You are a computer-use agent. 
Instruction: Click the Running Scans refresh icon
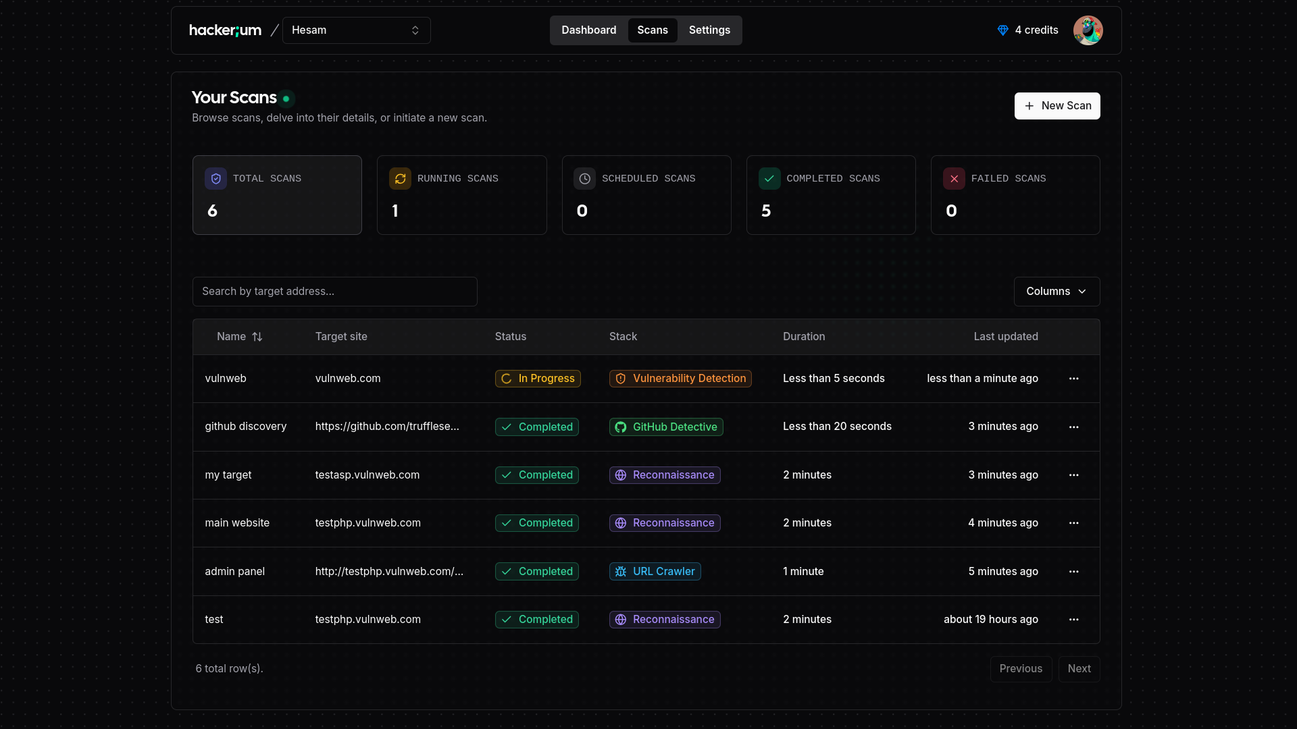coord(400,178)
